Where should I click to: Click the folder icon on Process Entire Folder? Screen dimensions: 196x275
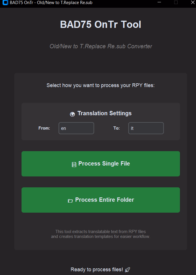(x=70, y=201)
